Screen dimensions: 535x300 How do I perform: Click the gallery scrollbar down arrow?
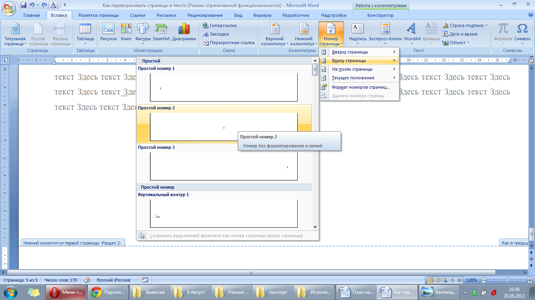[x=315, y=227]
